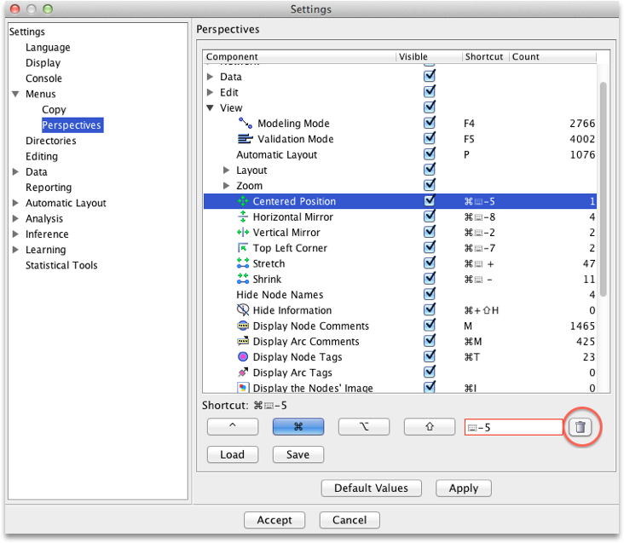
Task: Click the Display Node Comments icon
Action: pos(243,326)
